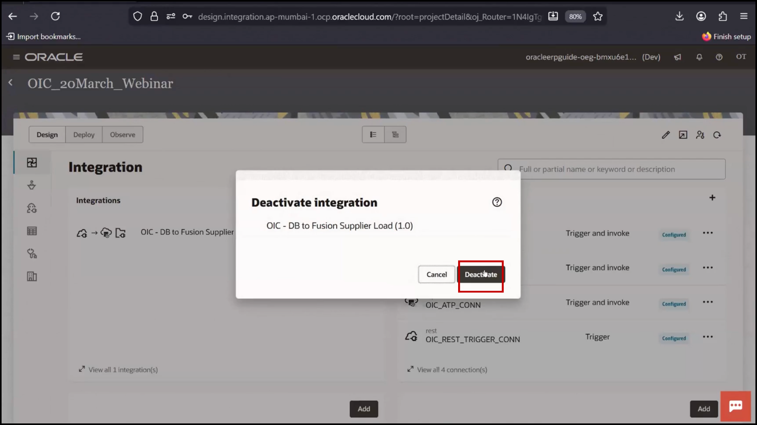Open Oracle navigation hamburger menu
This screenshot has height=425, width=757.
click(16, 57)
